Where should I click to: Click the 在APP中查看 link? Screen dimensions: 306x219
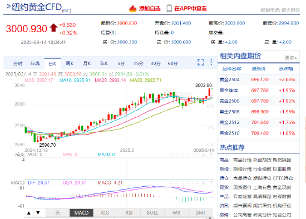tap(190, 8)
